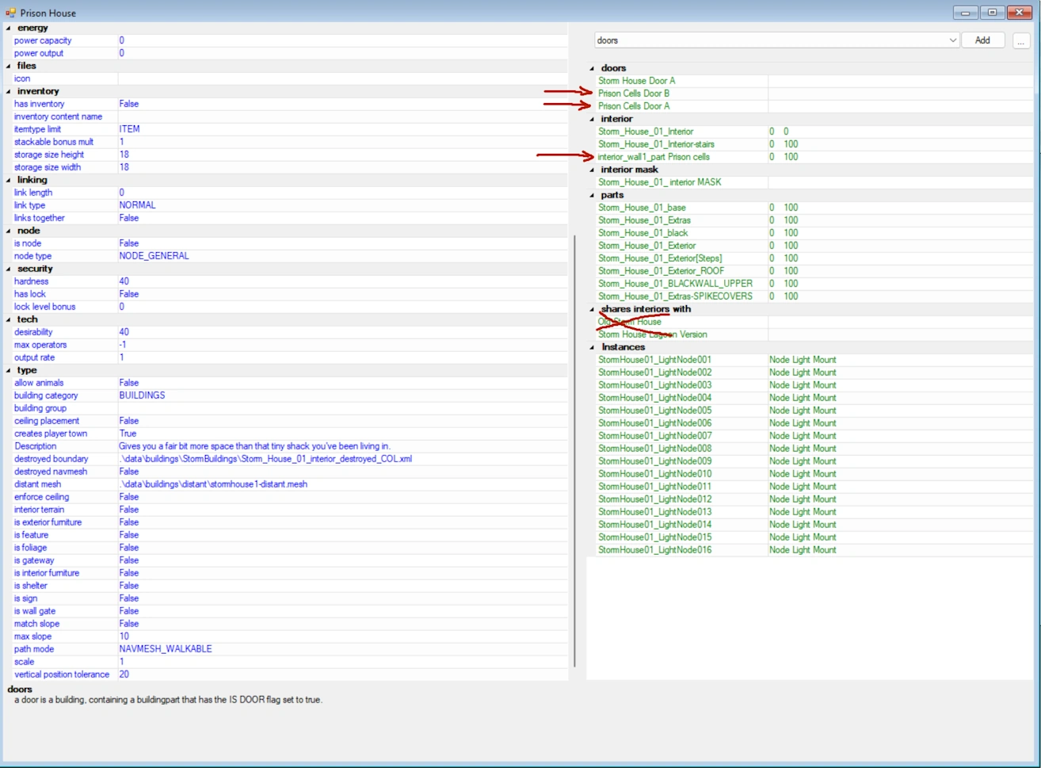The image size is (1041, 768).
Task: Edit the hardness value field
Action: (x=124, y=281)
